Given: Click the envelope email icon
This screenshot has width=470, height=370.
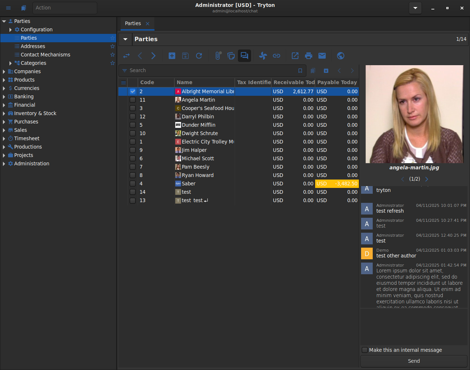Looking at the screenshot, I should (322, 56).
